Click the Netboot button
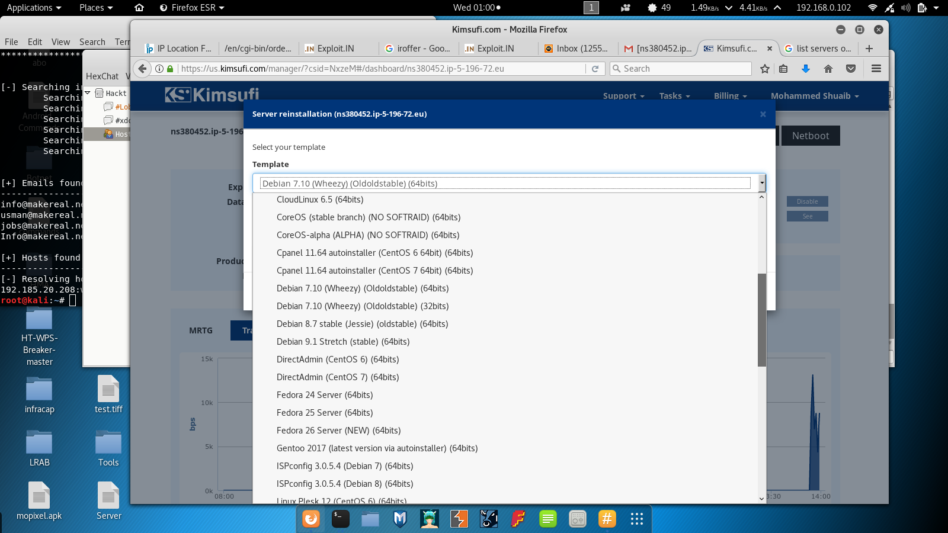Viewport: 948px width, 533px height. [810, 136]
